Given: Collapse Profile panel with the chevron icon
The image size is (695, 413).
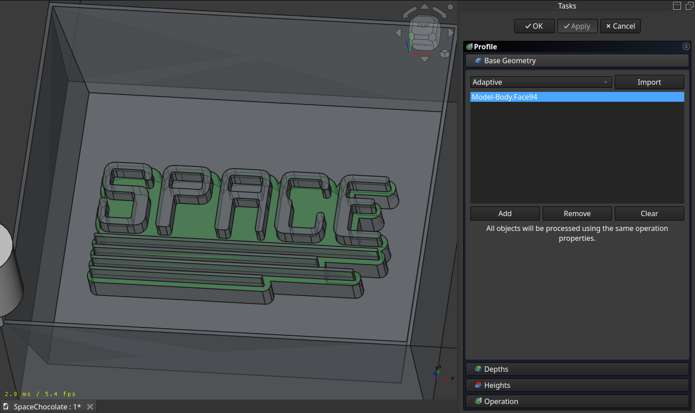Looking at the screenshot, I should (686, 46).
